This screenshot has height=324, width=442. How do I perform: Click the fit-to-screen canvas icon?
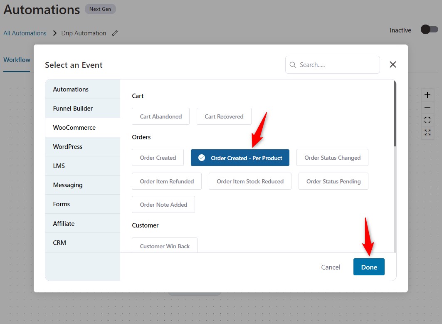[x=427, y=120]
